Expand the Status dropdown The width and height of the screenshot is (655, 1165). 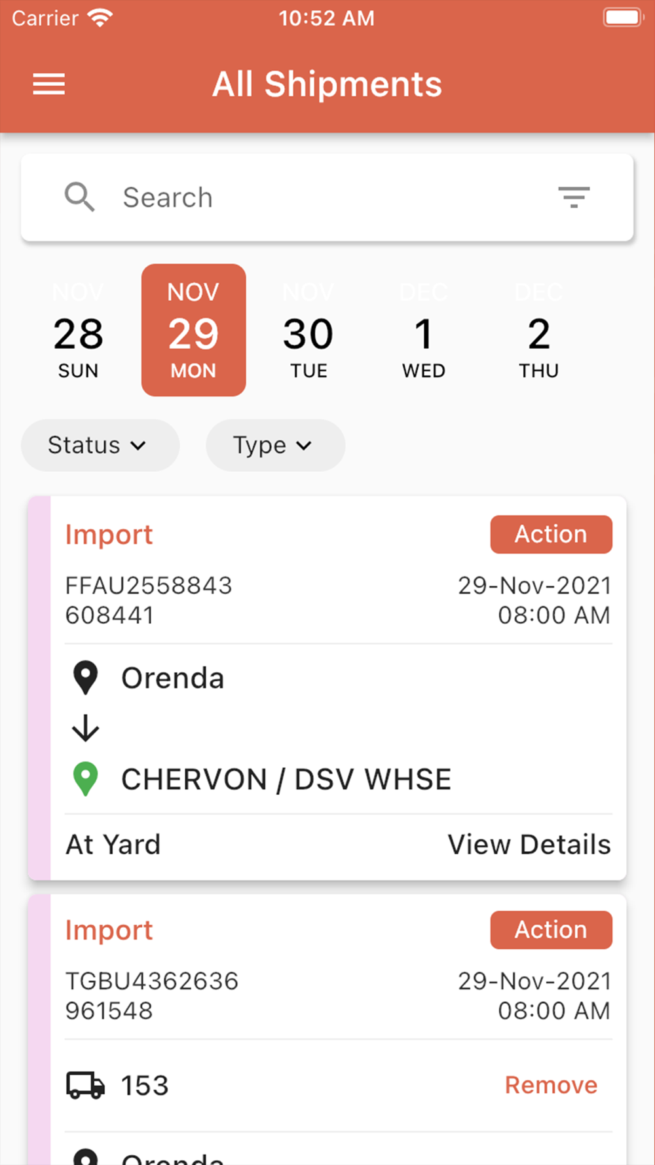coord(100,445)
